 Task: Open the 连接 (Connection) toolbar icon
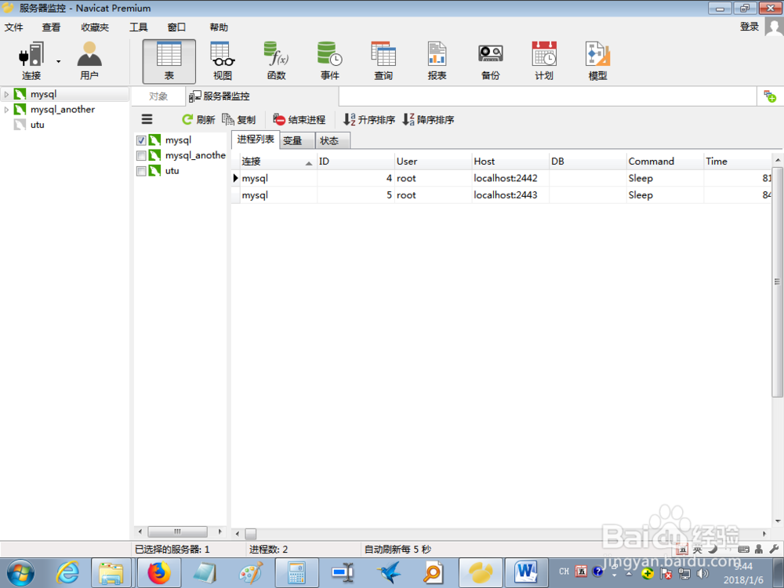point(31,60)
